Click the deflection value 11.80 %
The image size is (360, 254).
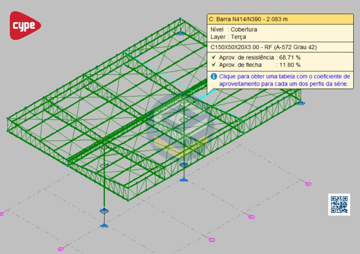click(289, 65)
